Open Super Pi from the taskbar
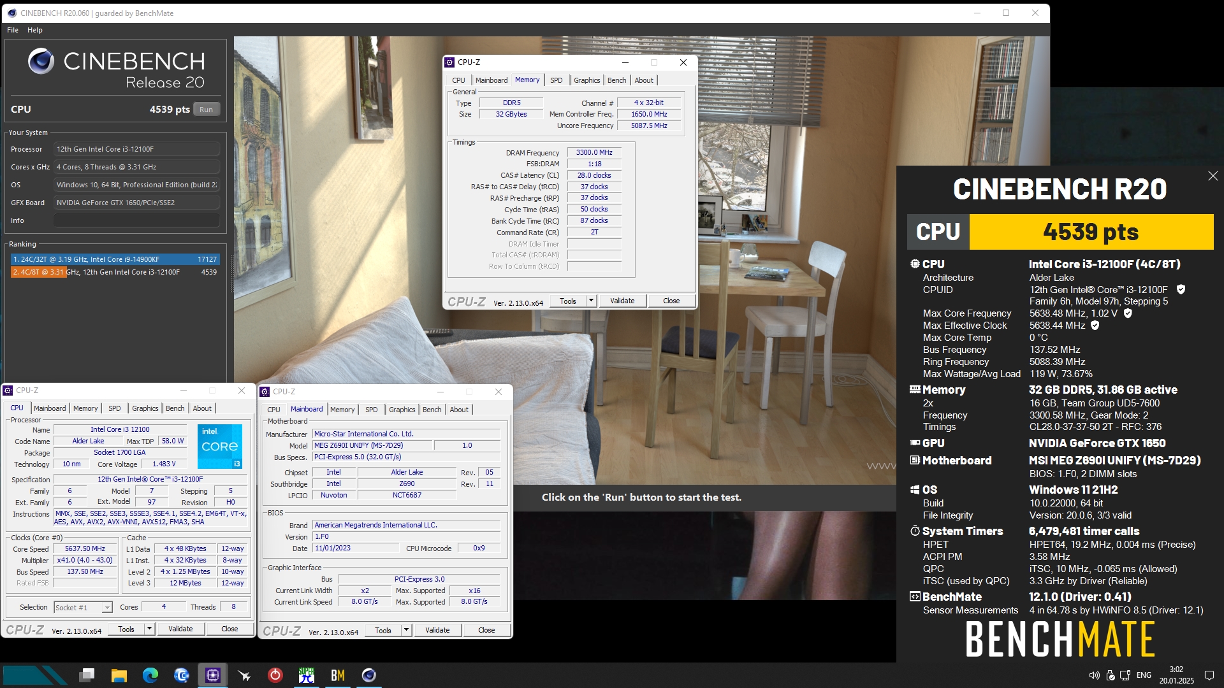Viewport: 1224px width, 688px height. 306,675
